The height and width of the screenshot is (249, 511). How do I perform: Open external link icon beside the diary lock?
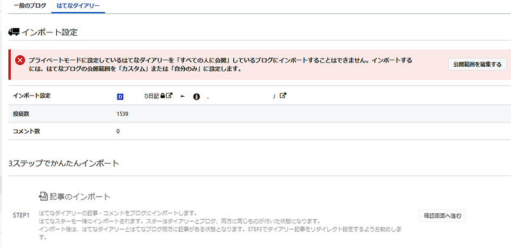[x=169, y=96]
